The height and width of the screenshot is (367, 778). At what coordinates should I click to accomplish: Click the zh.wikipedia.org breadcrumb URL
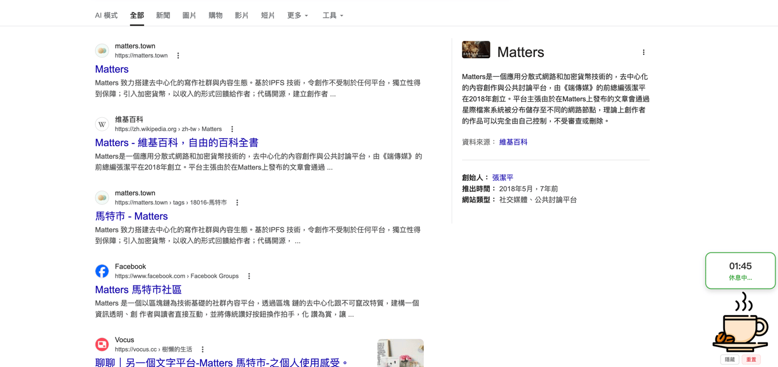(x=168, y=129)
